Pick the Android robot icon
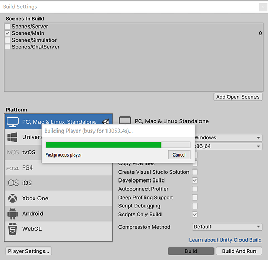 coord(12,214)
